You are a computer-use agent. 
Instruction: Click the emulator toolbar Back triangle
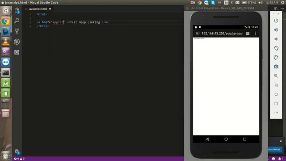(276, 85)
